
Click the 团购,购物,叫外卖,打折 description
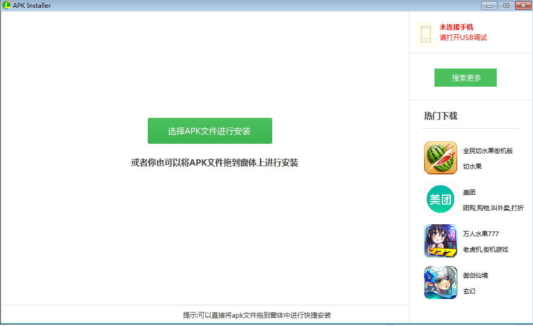[493, 208]
